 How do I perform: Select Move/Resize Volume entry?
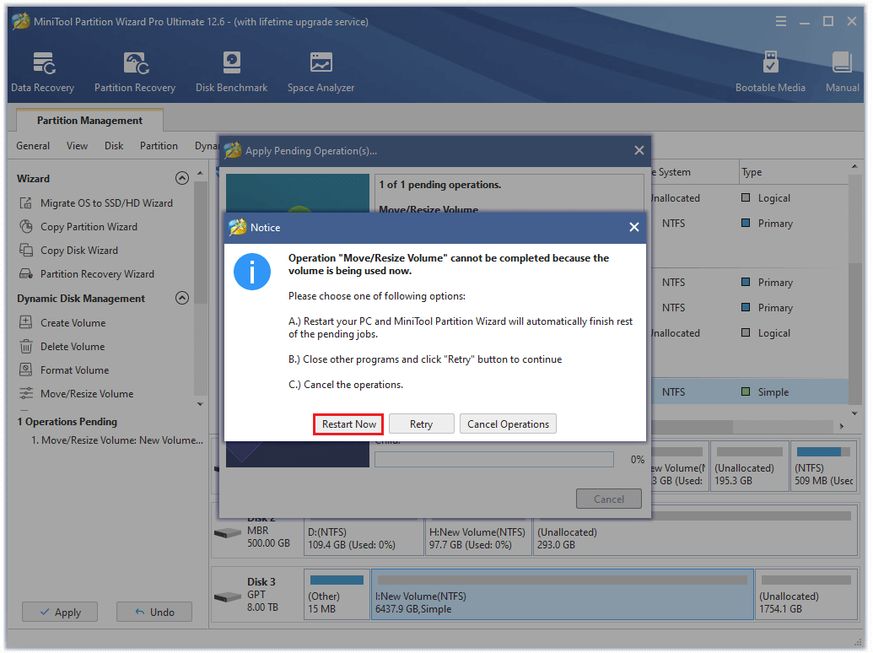point(87,394)
